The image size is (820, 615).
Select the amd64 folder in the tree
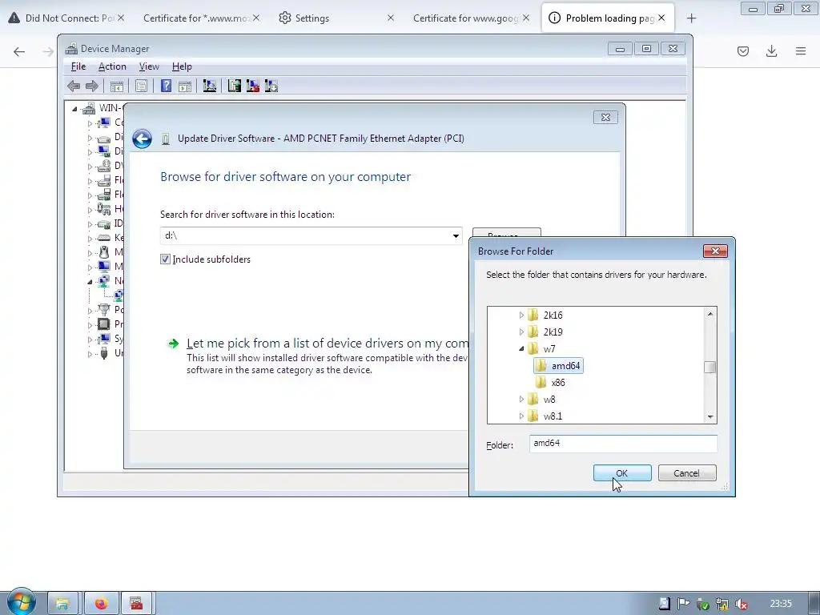point(558,365)
